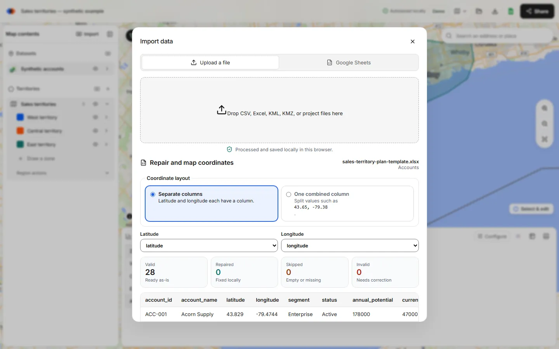The width and height of the screenshot is (559, 349).
Task: Click the app logo in the top-left corner
Action: 11,11
